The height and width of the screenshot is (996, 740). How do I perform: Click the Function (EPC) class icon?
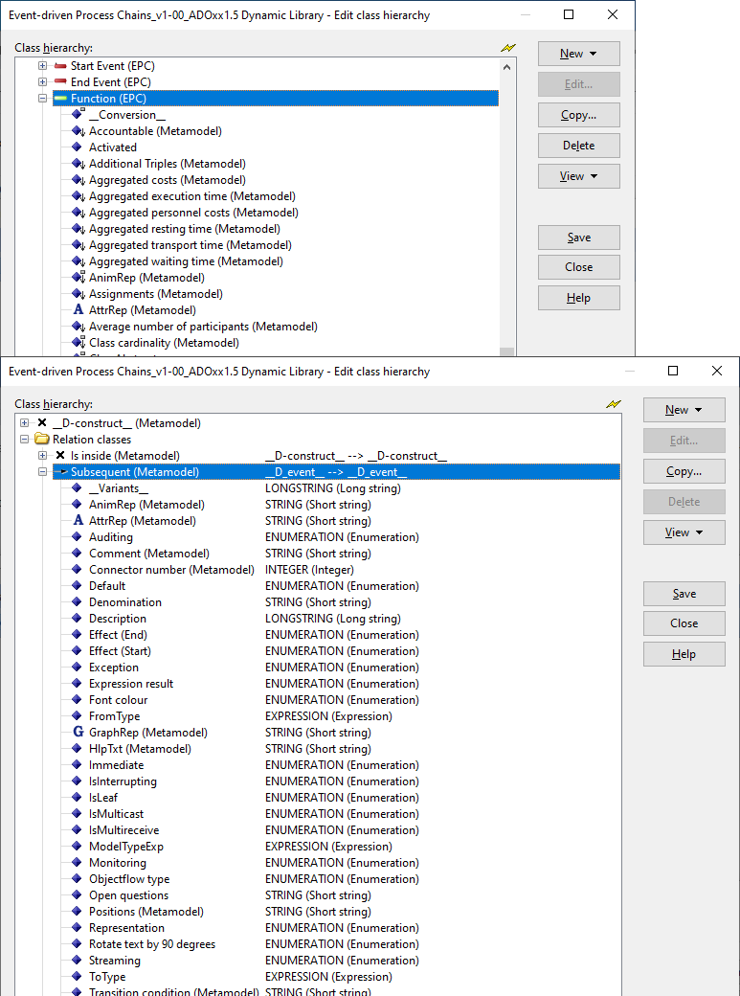pyautogui.click(x=60, y=99)
